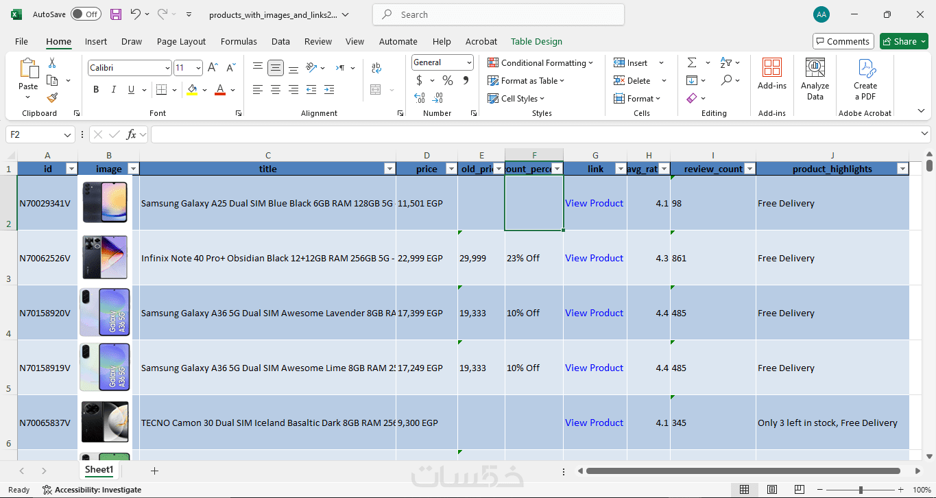Viewport: 936px width, 498px height.
Task: Open the font name Calibri dropdown
Action: click(168, 68)
